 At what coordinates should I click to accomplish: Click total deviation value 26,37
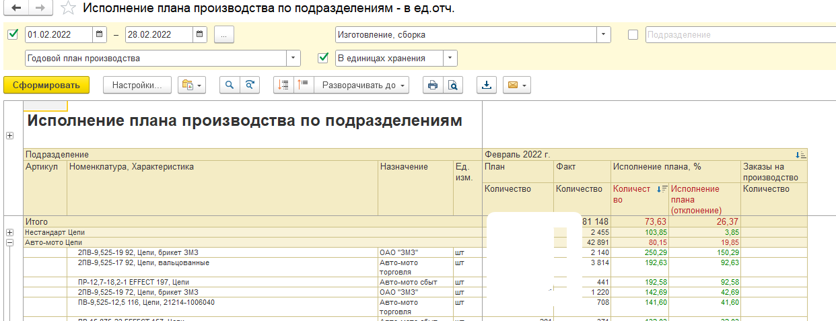[x=728, y=222]
